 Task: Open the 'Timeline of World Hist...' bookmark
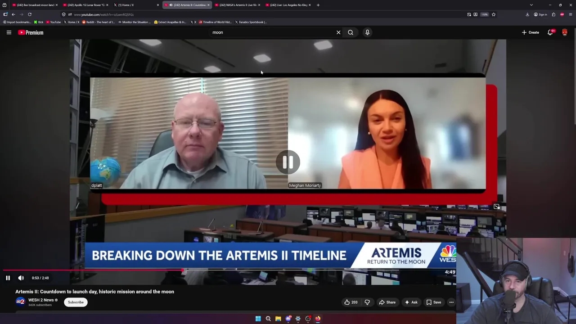pyautogui.click(x=215, y=22)
